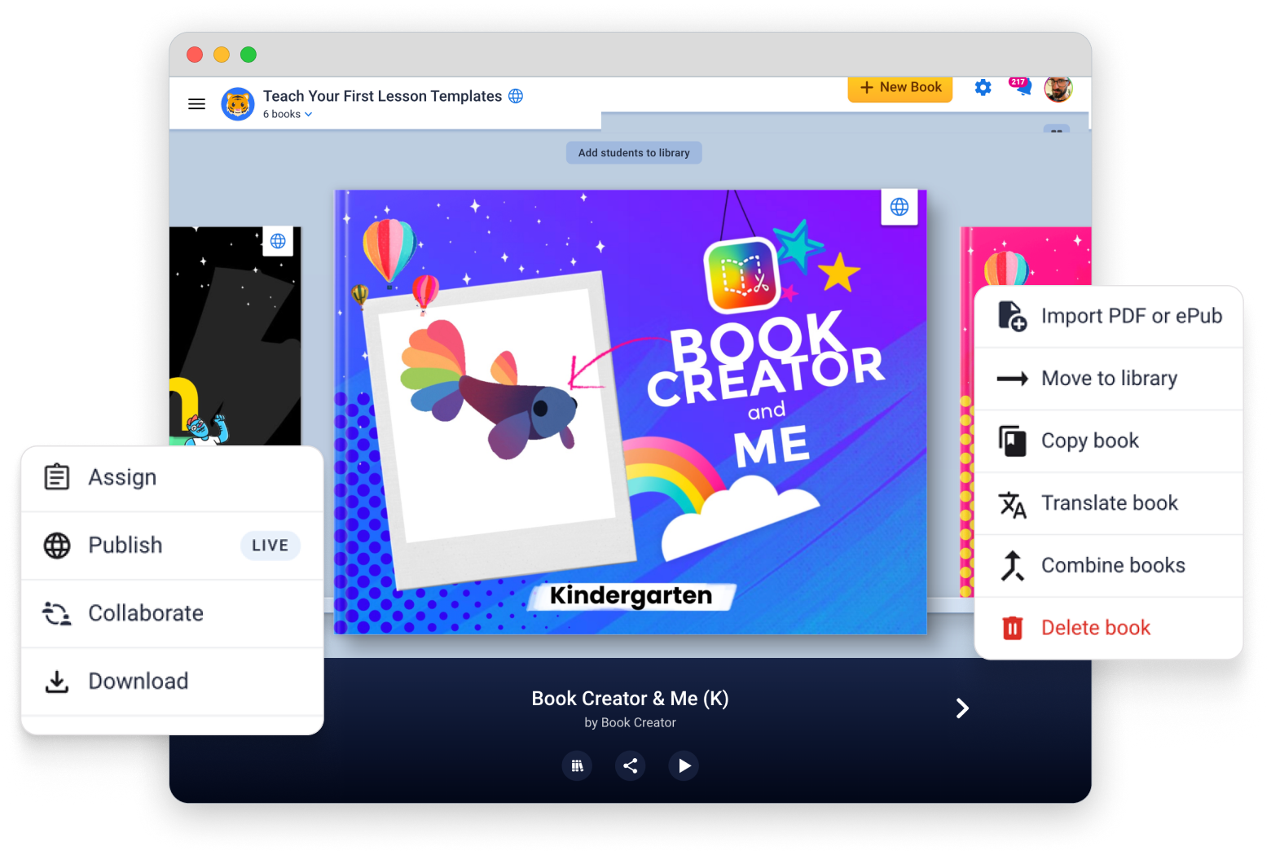Click the by Book Creator author text
1271x855 pixels.
click(631, 723)
